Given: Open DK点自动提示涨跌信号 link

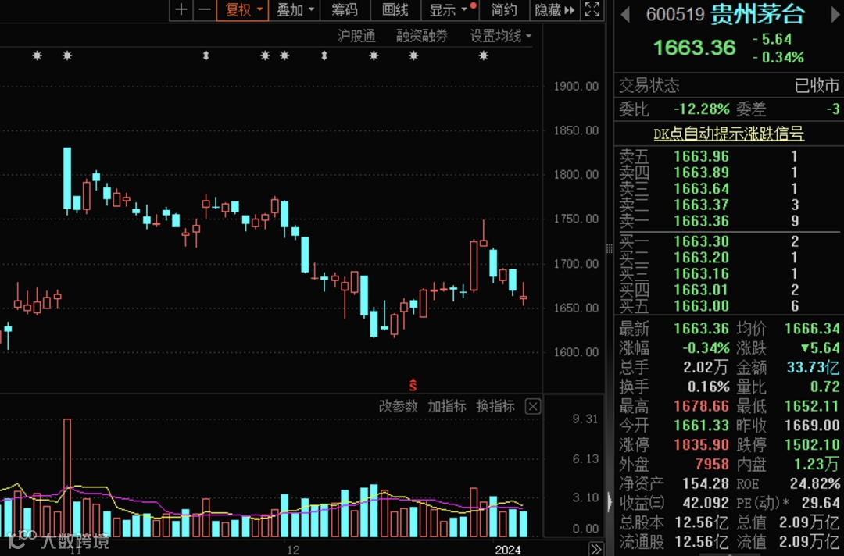Looking at the screenshot, I should 729,134.
